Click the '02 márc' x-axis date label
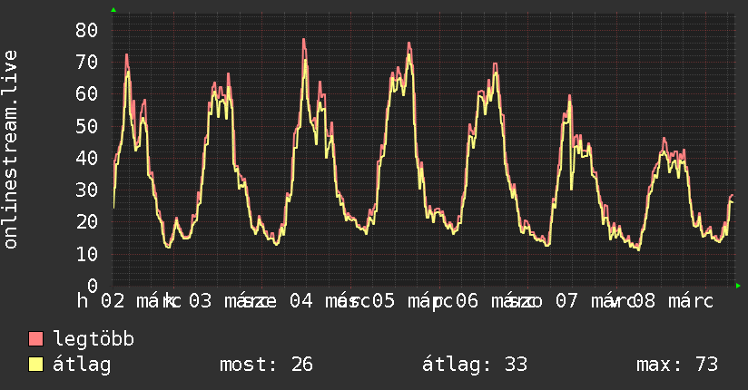 coord(142,301)
